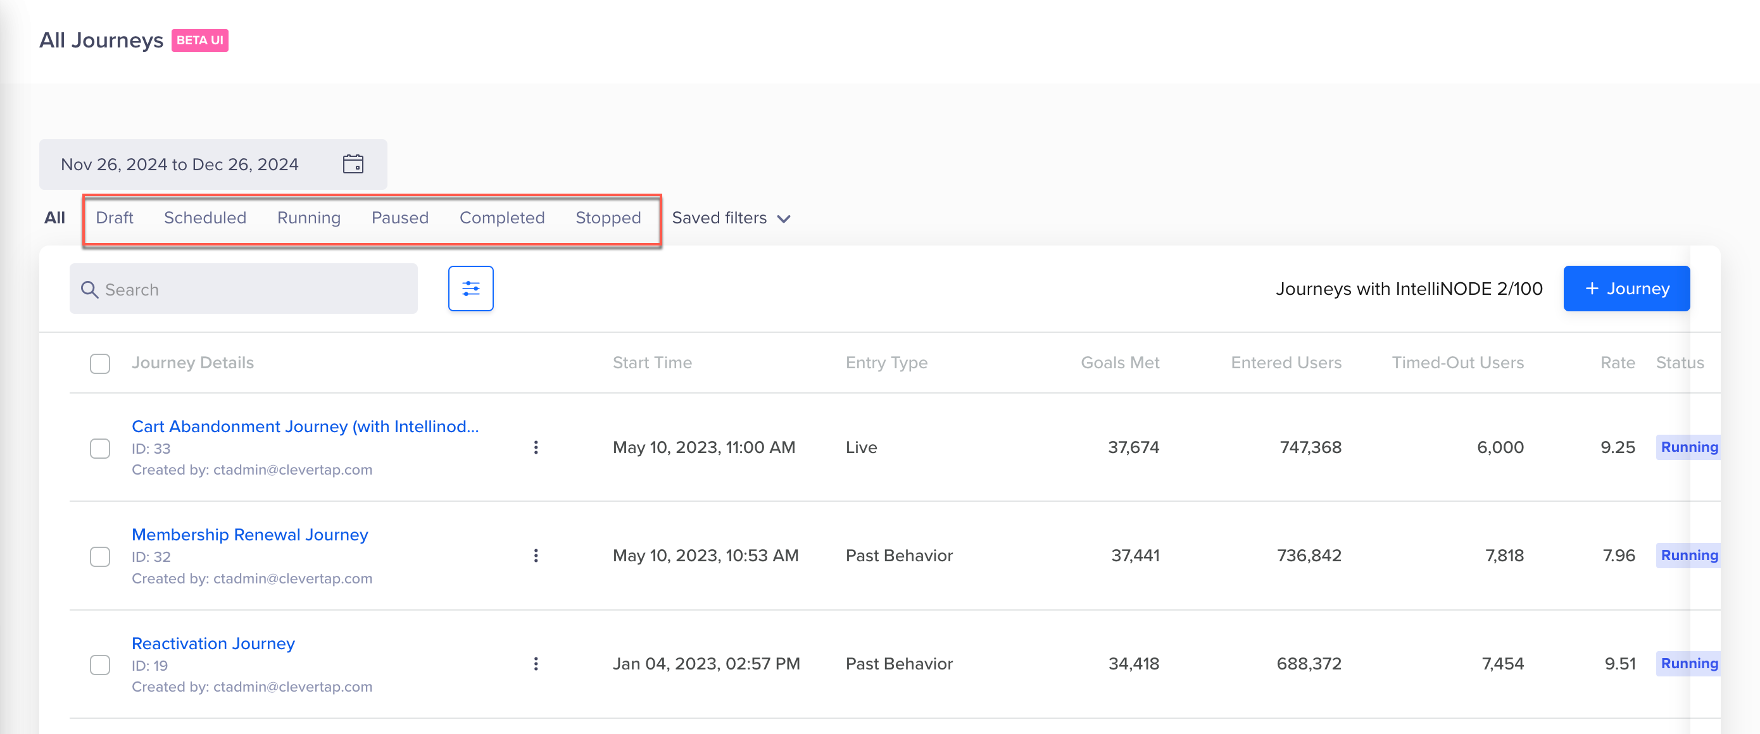Click the start time Jan 04, 2023, 02:57 PM
This screenshot has width=1760, height=734.
coord(706,664)
